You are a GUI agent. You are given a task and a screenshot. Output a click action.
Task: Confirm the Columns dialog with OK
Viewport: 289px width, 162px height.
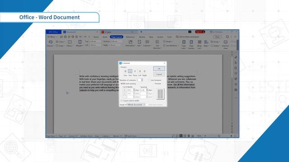click(x=159, y=69)
